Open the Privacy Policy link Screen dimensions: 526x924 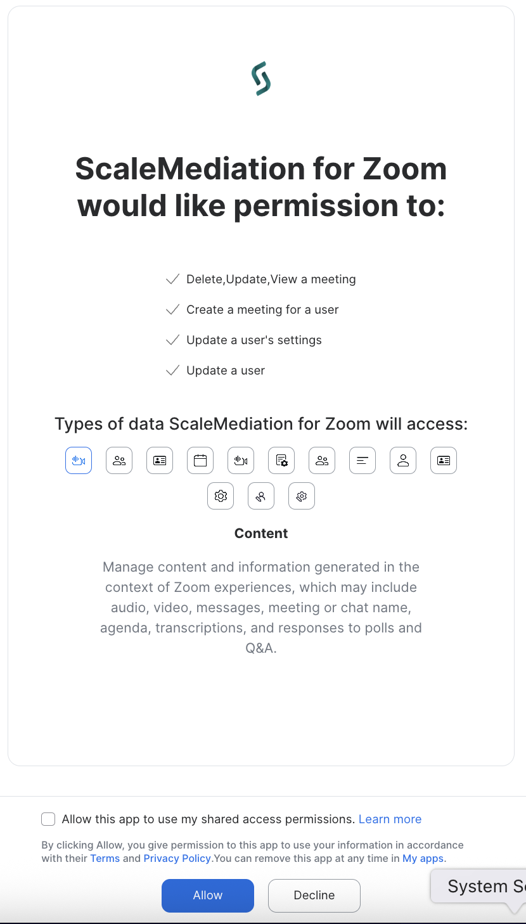(x=177, y=859)
